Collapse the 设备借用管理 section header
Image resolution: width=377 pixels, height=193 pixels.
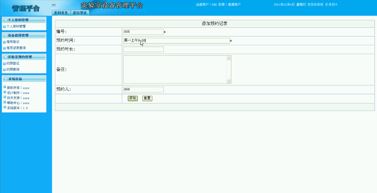click(24, 35)
